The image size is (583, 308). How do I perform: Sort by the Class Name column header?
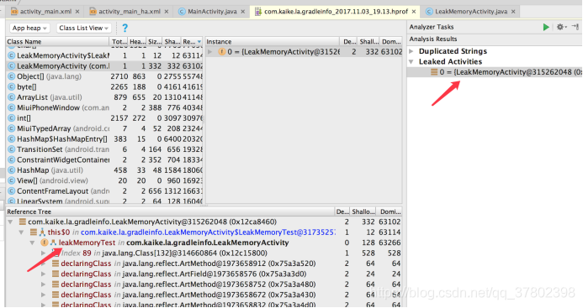click(x=58, y=42)
